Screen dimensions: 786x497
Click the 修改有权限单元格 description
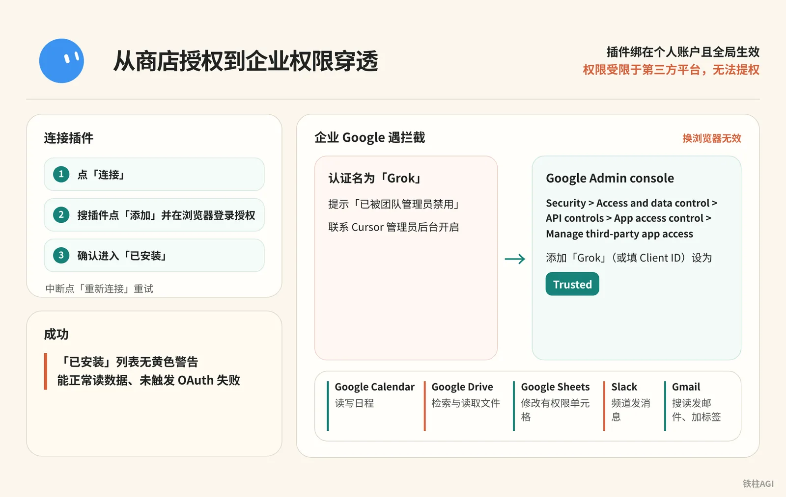555,410
